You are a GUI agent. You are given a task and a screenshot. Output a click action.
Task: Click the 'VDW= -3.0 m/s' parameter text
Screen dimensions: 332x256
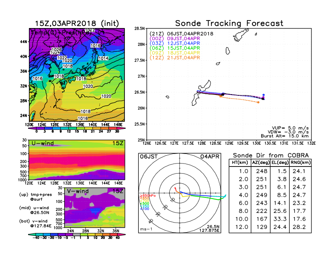coord(288,132)
